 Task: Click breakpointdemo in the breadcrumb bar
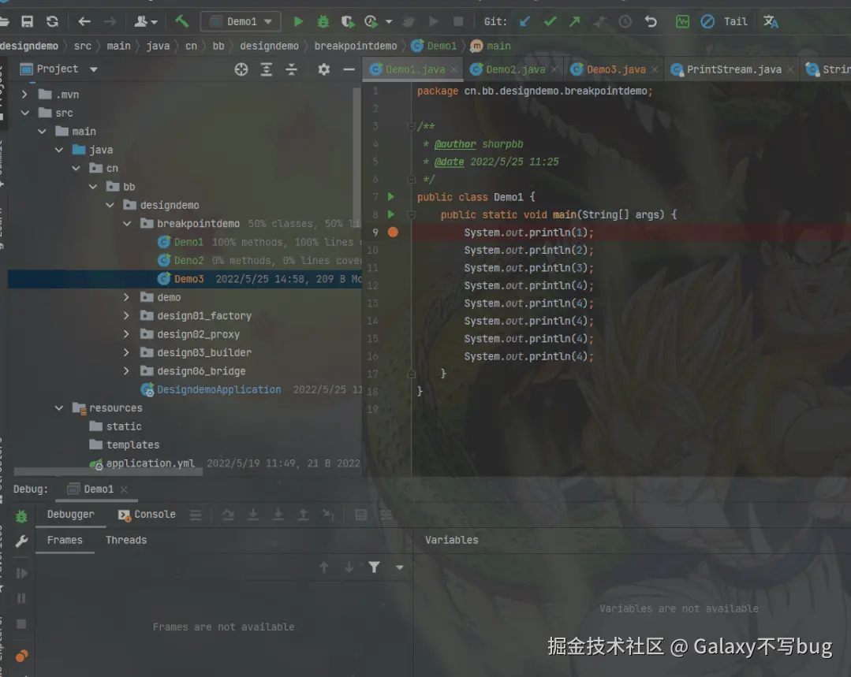356,46
